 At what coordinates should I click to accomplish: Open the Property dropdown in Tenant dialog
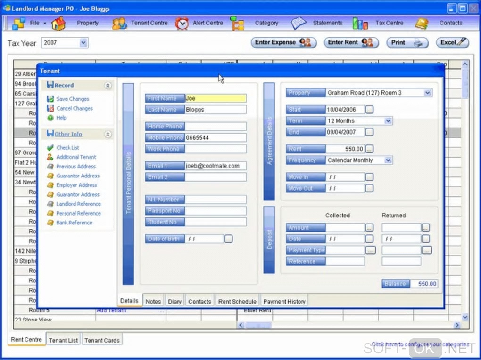tap(427, 93)
